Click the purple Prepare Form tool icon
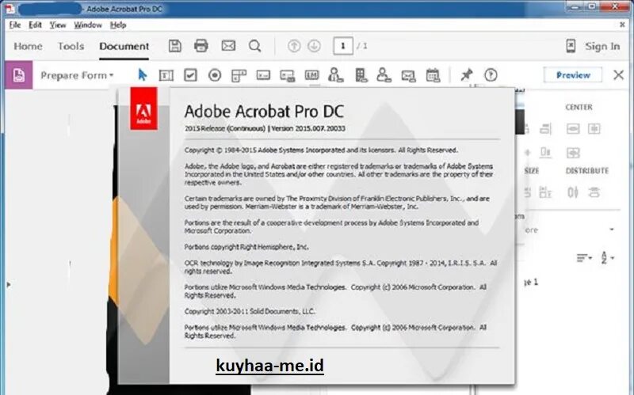This screenshot has width=634, height=395. [18, 75]
